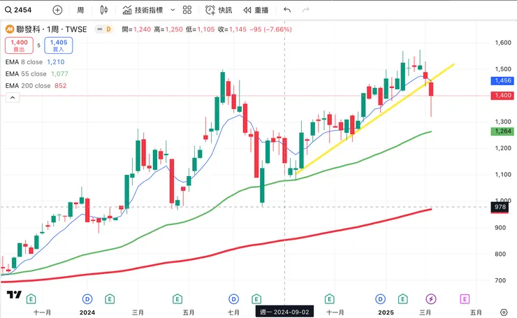Open the layout templates grid icon
This screenshot has height=318, width=517.
point(187,10)
